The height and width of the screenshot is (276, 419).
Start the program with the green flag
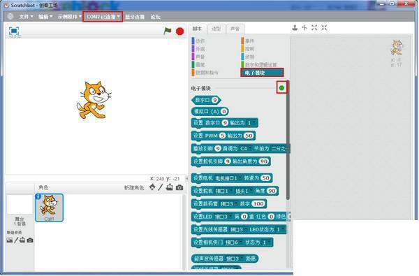click(168, 31)
